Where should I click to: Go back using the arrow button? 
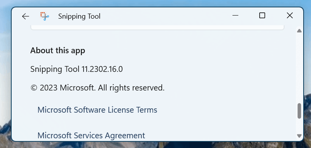pyautogui.click(x=26, y=16)
